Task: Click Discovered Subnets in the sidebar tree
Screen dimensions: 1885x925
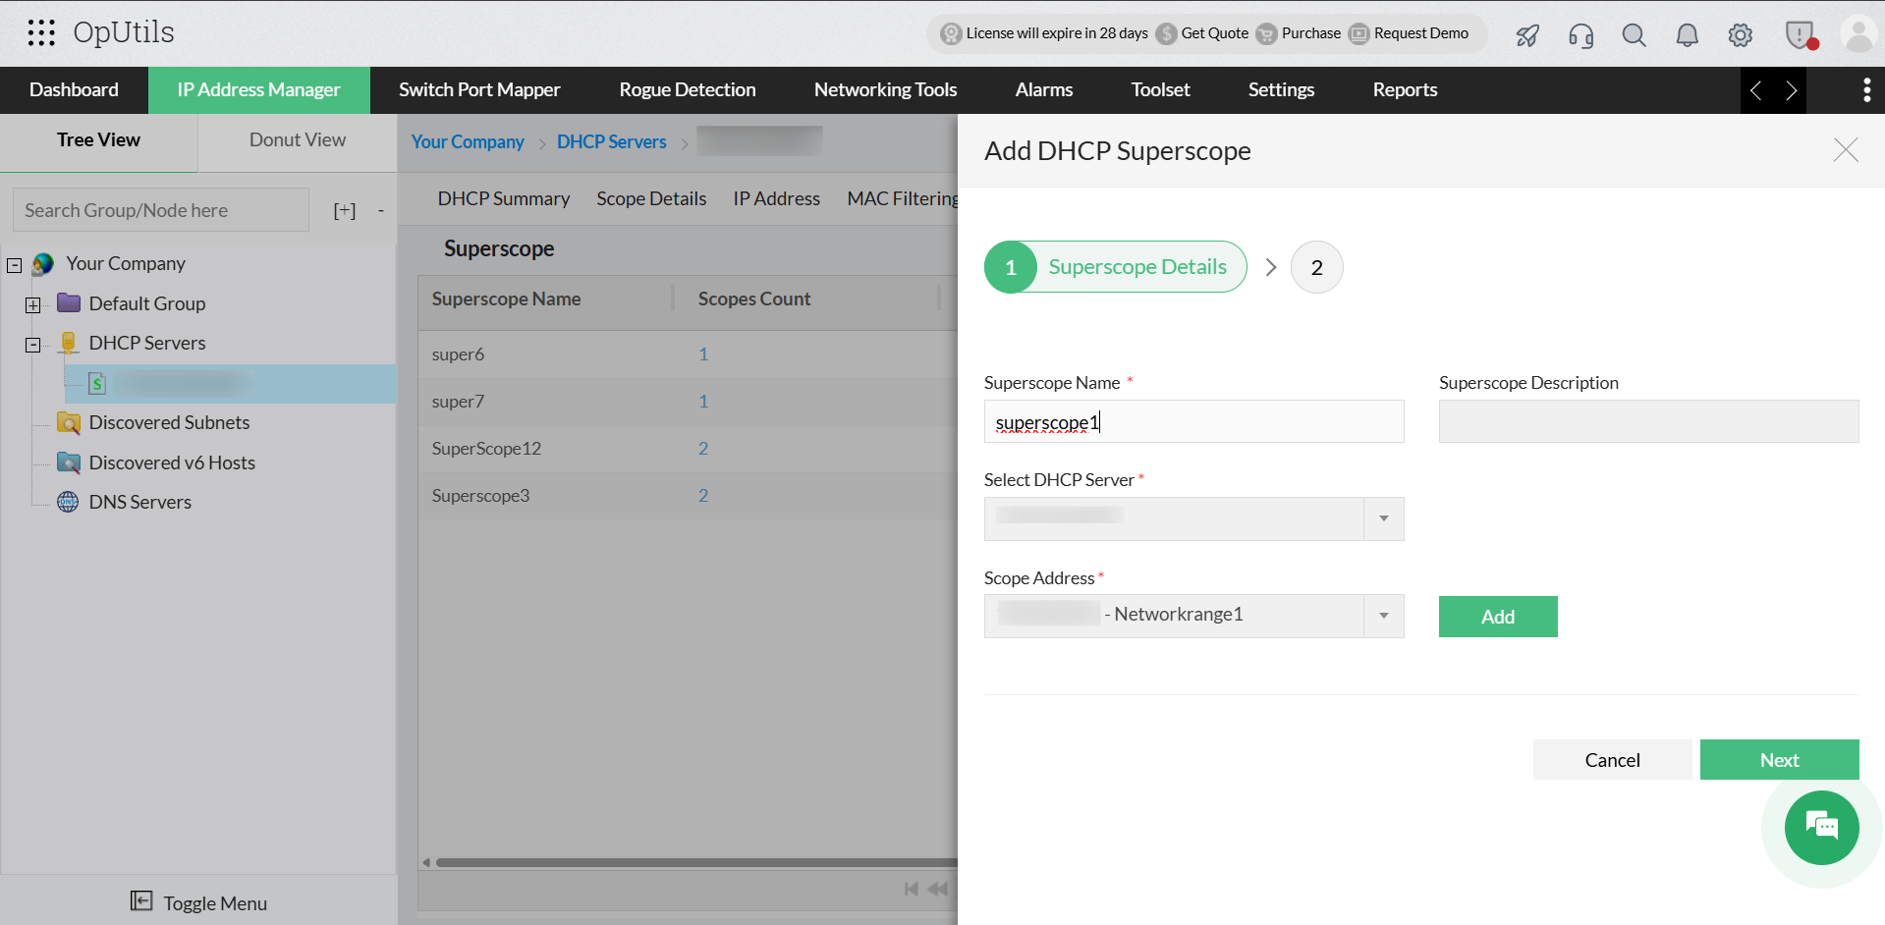Action: [169, 422]
